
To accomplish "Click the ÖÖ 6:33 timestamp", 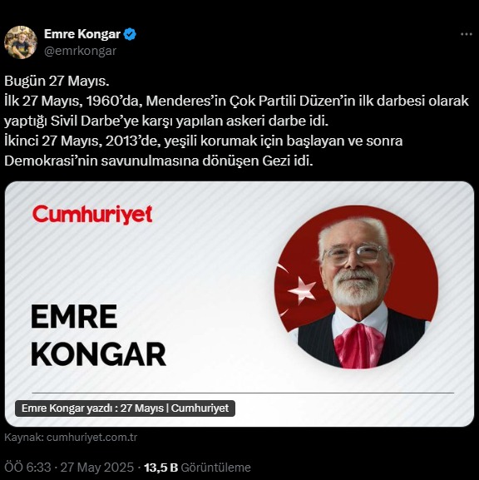I will click(27, 468).
